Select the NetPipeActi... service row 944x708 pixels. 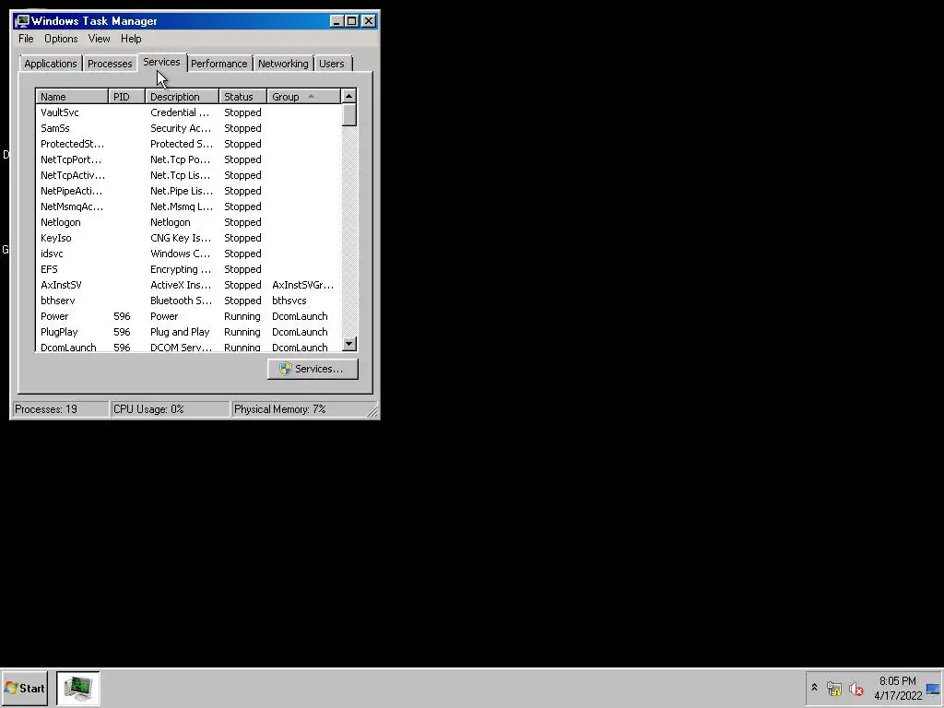[x=188, y=191]
